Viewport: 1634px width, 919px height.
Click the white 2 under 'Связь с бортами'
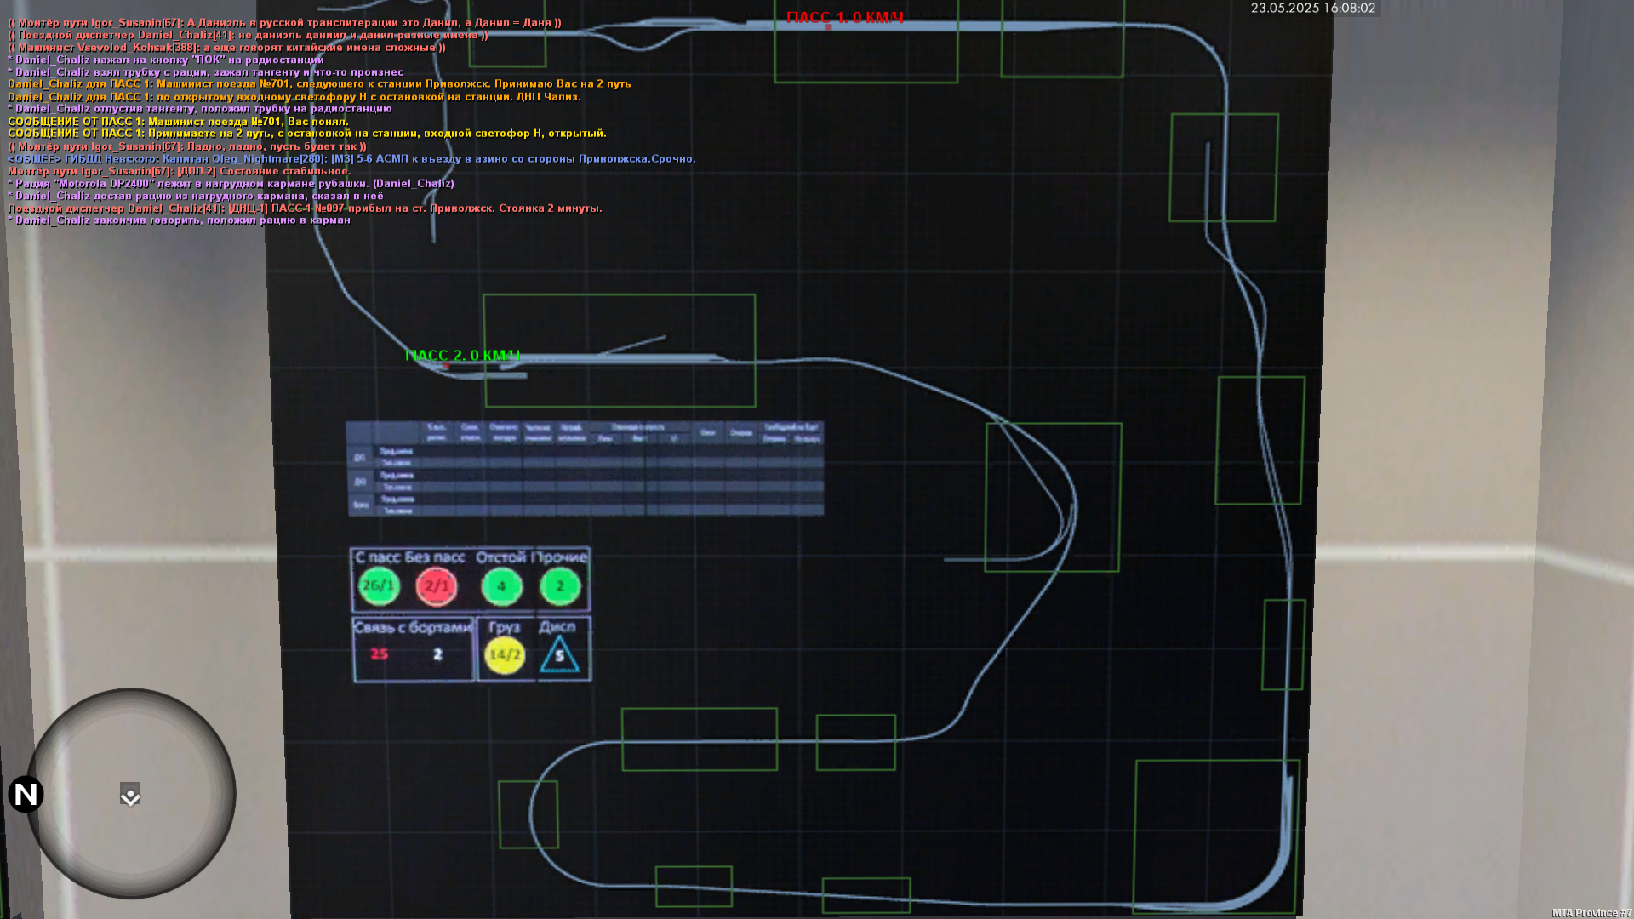pos(437,654)
